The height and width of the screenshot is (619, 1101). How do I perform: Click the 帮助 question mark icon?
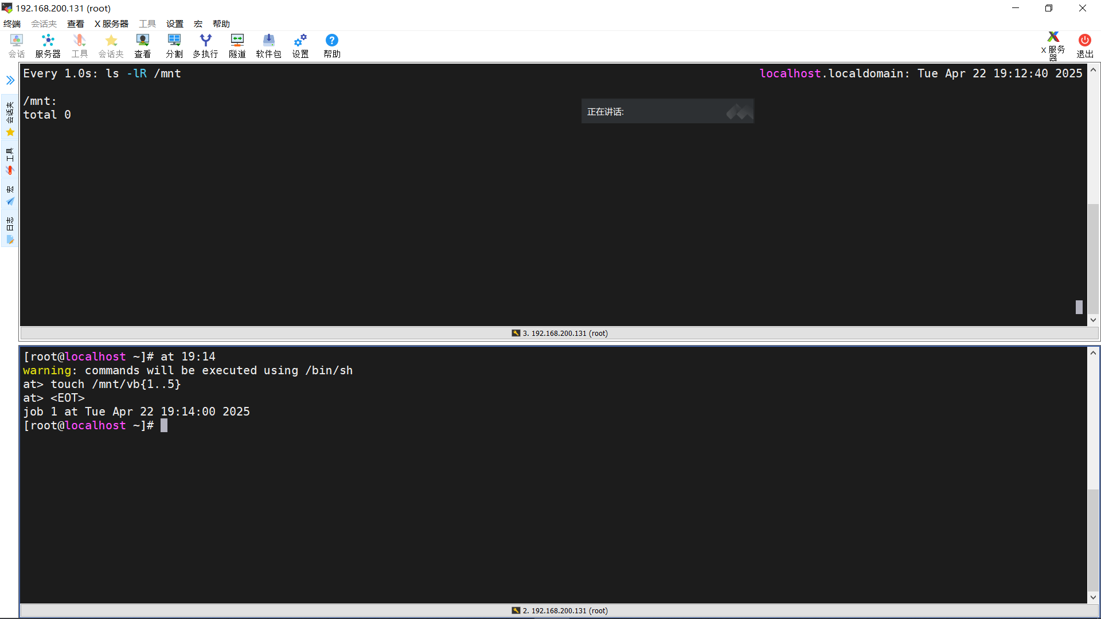coord(331,45)
